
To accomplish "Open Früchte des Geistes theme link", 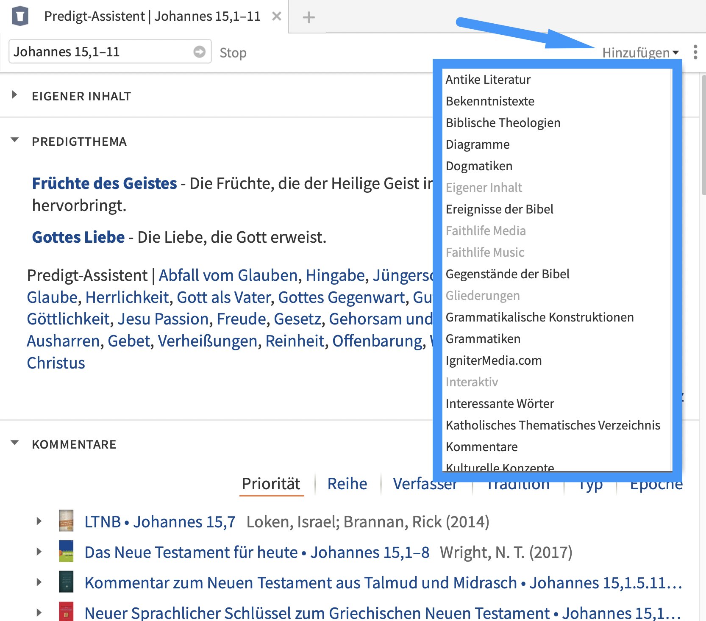I will click(104, 183).
